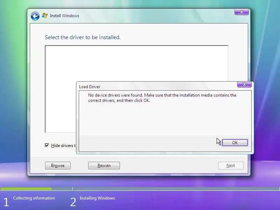Close the Install Windows window

click(x=241, y=12)
